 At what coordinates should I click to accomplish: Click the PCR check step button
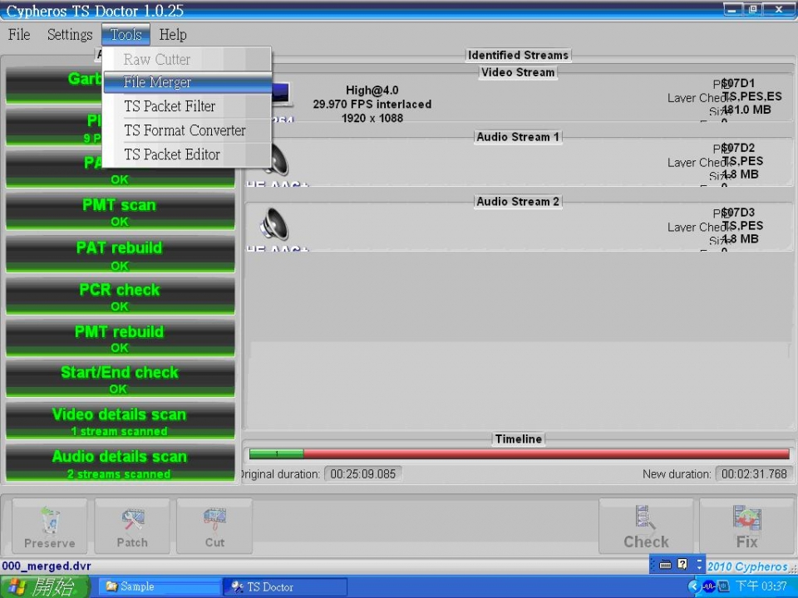(120, 296)
